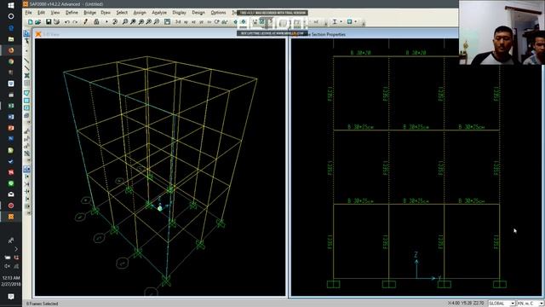The width and height of the screenshot is (545, 307).
Task: Open the Action Center notification icon
Action: pos(11,296)
